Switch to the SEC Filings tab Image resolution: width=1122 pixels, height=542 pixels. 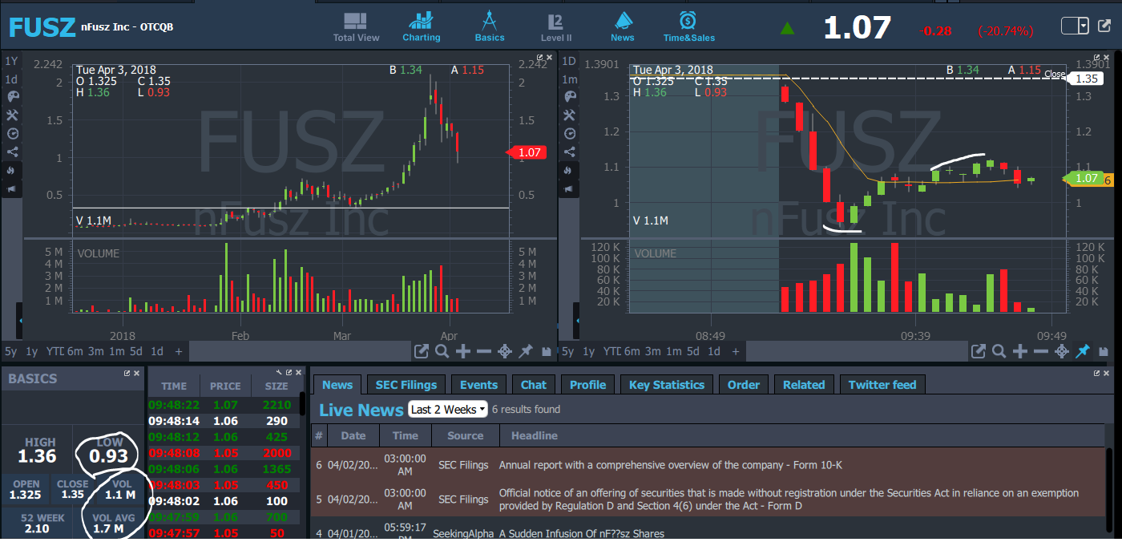tap(406, 385)
